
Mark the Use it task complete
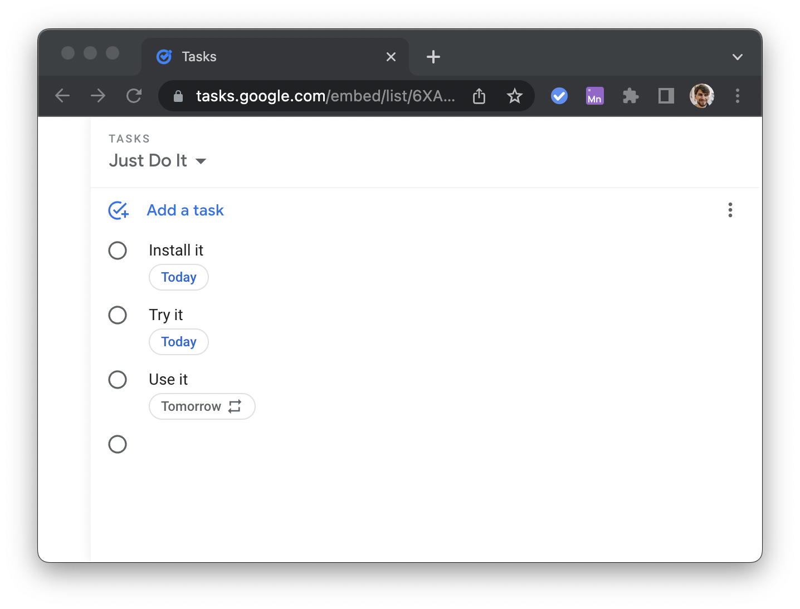click(x=118, y=380)
